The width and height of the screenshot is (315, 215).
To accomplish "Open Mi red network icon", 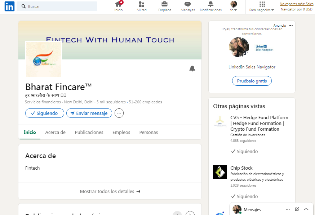I will coord(141,6).
